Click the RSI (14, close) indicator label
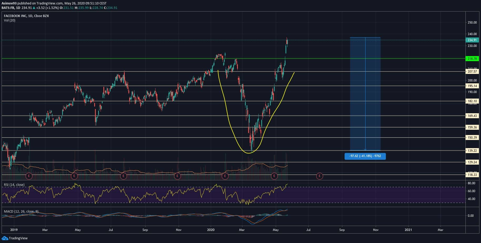 (14, 185)
